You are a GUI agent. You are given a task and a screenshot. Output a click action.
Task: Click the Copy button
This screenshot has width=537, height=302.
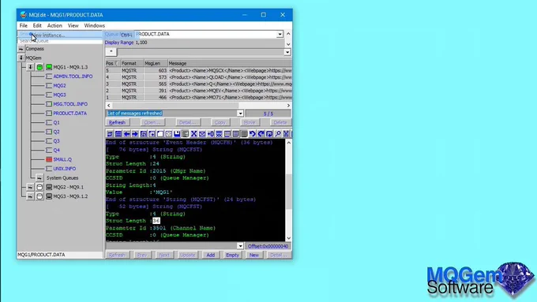tap(220, 122)
